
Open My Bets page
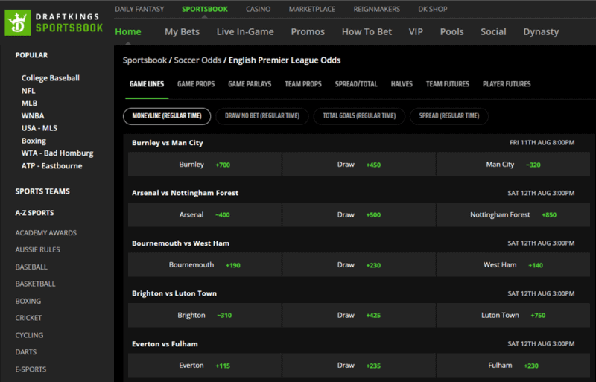click(x=182, y=31)
